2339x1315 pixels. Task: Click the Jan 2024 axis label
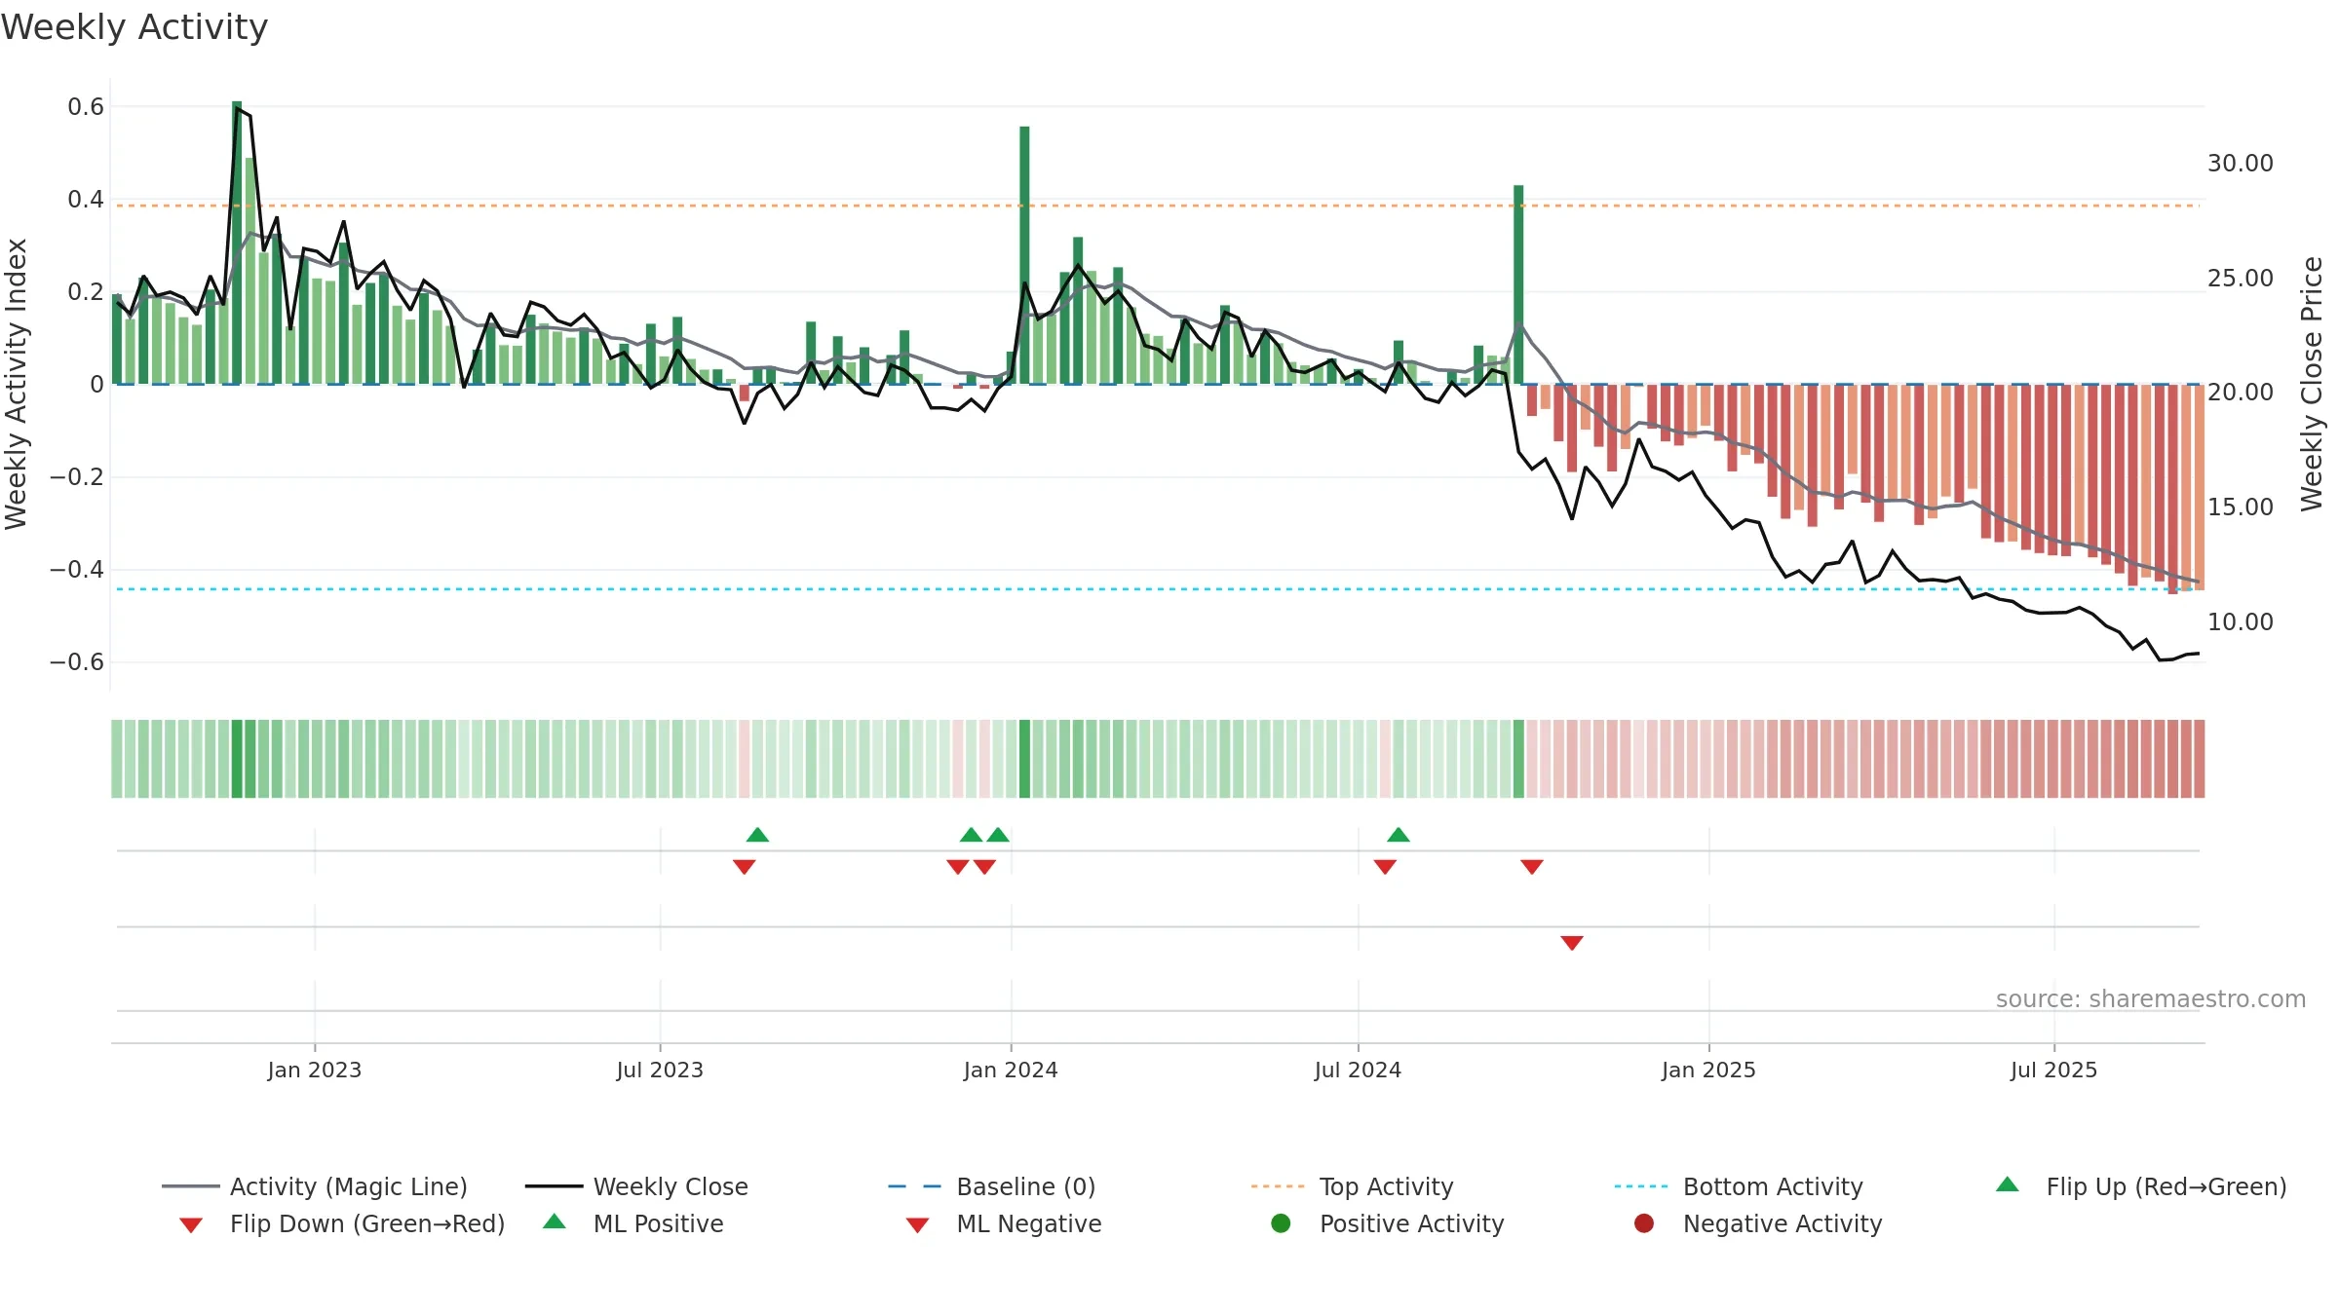pyautogui.click(x=1011, y=1070)
